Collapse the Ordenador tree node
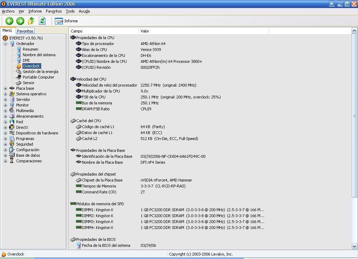358x259 pixels. coord(5,44)
